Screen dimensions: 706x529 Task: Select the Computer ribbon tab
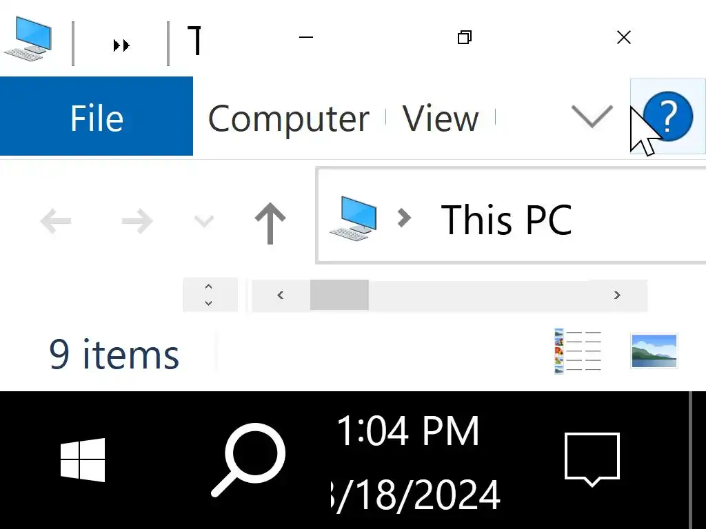click(x=288, y=118)
